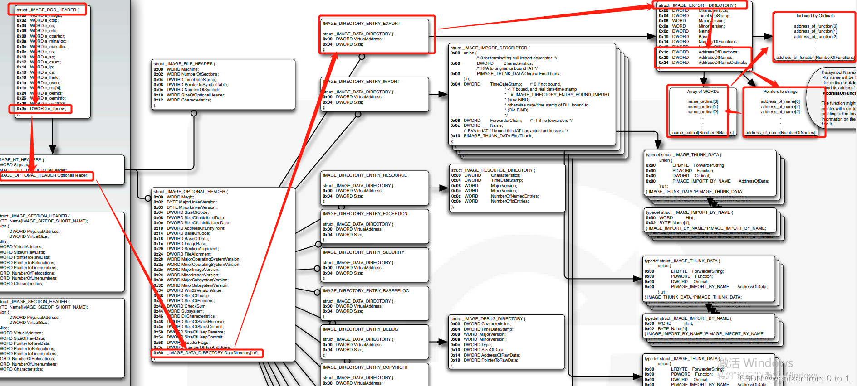Screen dimensions: 857x386
Task: Select the 'name_ordinal[NumberOfNames]' entry
Action: [x=703, y=133]
